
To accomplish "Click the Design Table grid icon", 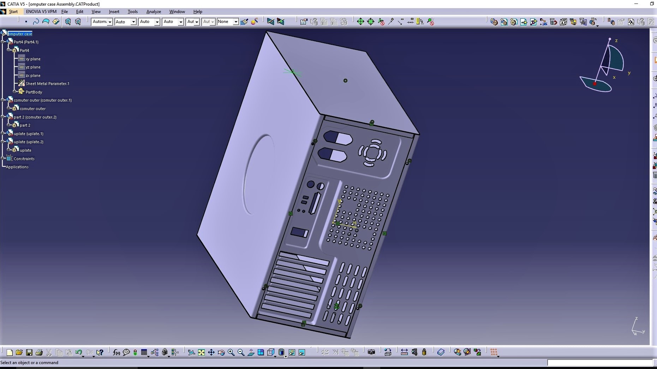I will pos(144,352).
